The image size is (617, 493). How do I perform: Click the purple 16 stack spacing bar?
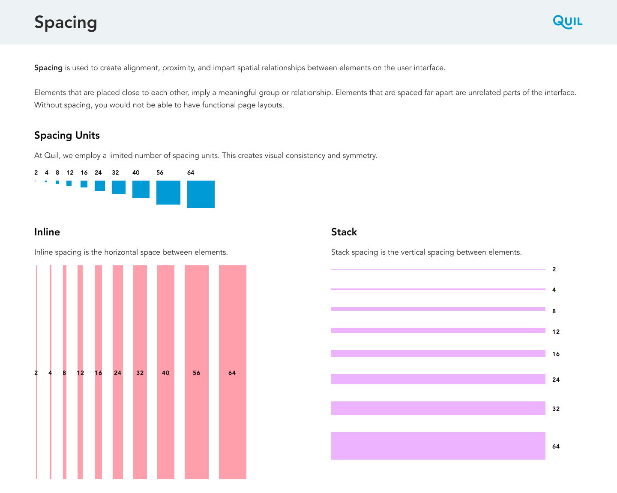438,353
